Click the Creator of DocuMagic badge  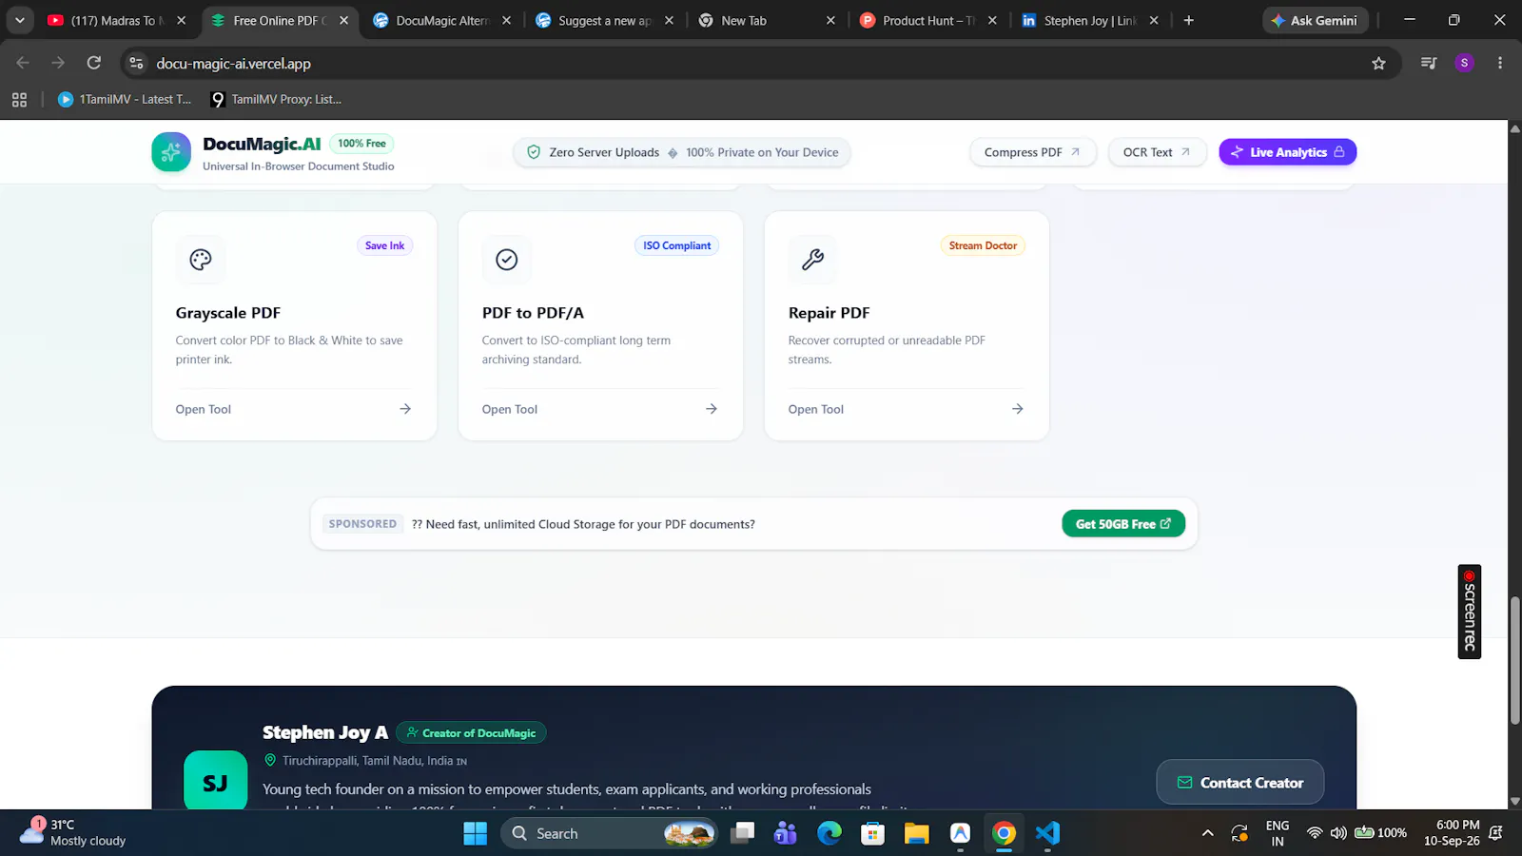pos(471,733)
